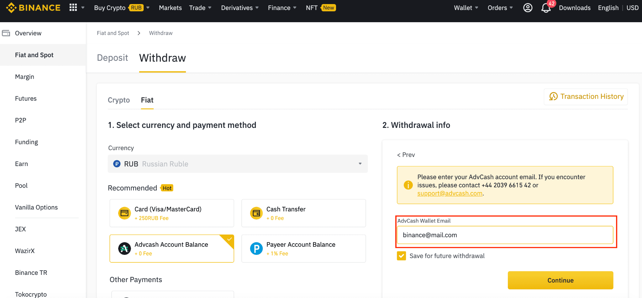The image size is (642, 298).
Task: Select the Withdraw tab
Action: [162, 58]
